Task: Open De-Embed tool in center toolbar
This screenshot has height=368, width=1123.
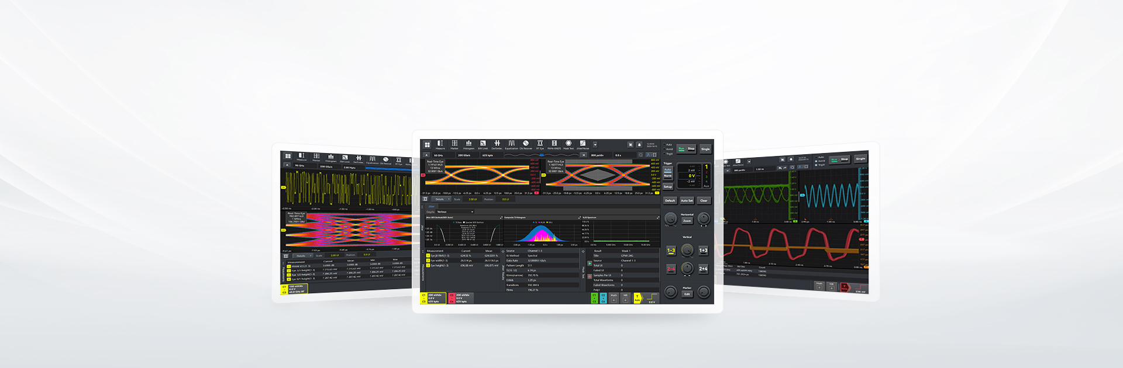Action: coord(497,144)
